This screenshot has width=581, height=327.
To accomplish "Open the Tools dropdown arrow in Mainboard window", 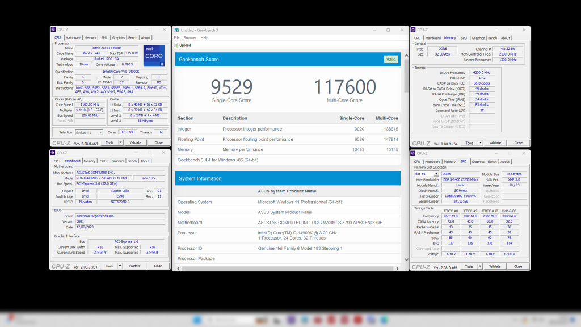I will (120, 266).
